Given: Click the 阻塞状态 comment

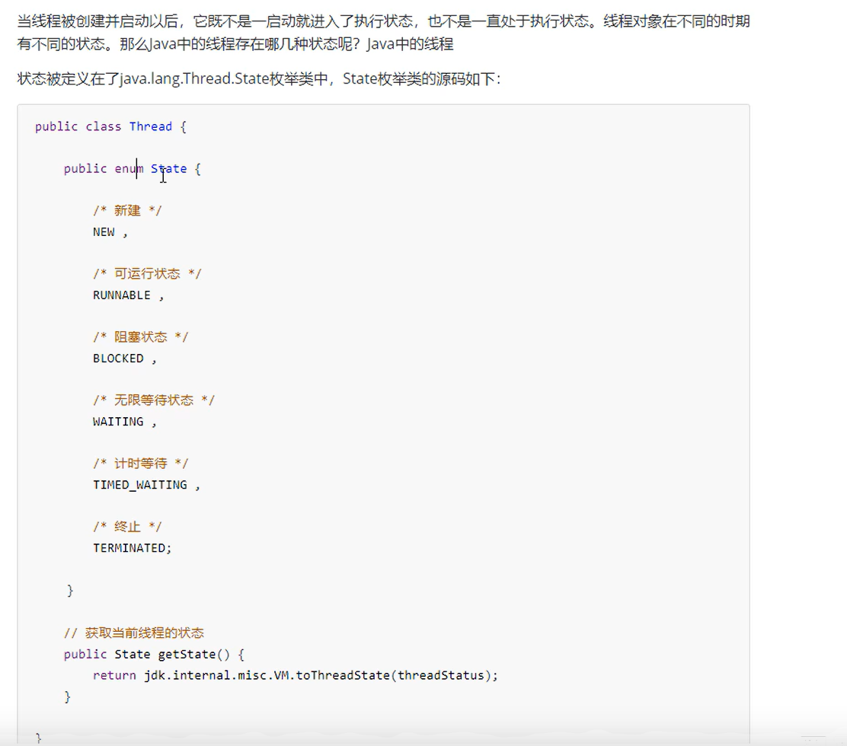Looking at the screenshot, I should [137, 336].
